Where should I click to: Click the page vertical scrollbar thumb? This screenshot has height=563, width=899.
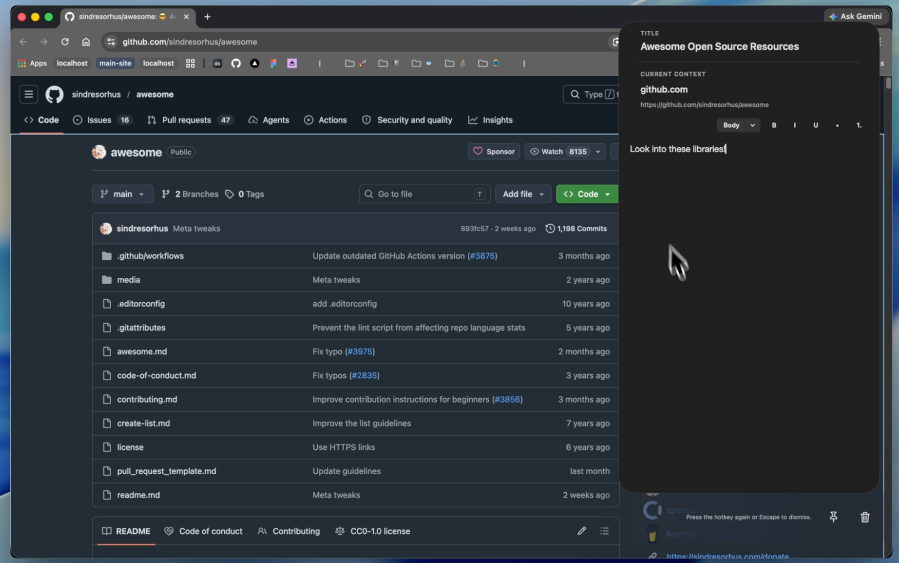pos(889,83)
